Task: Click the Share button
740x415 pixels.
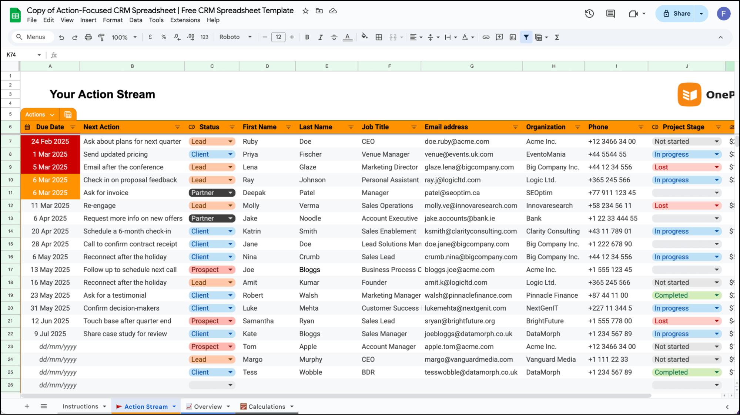Action: (x=681, y=13)
